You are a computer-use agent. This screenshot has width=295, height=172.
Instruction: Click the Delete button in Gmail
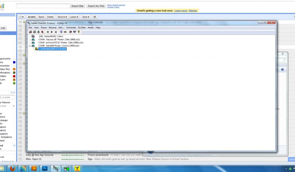tap(50, 17)
